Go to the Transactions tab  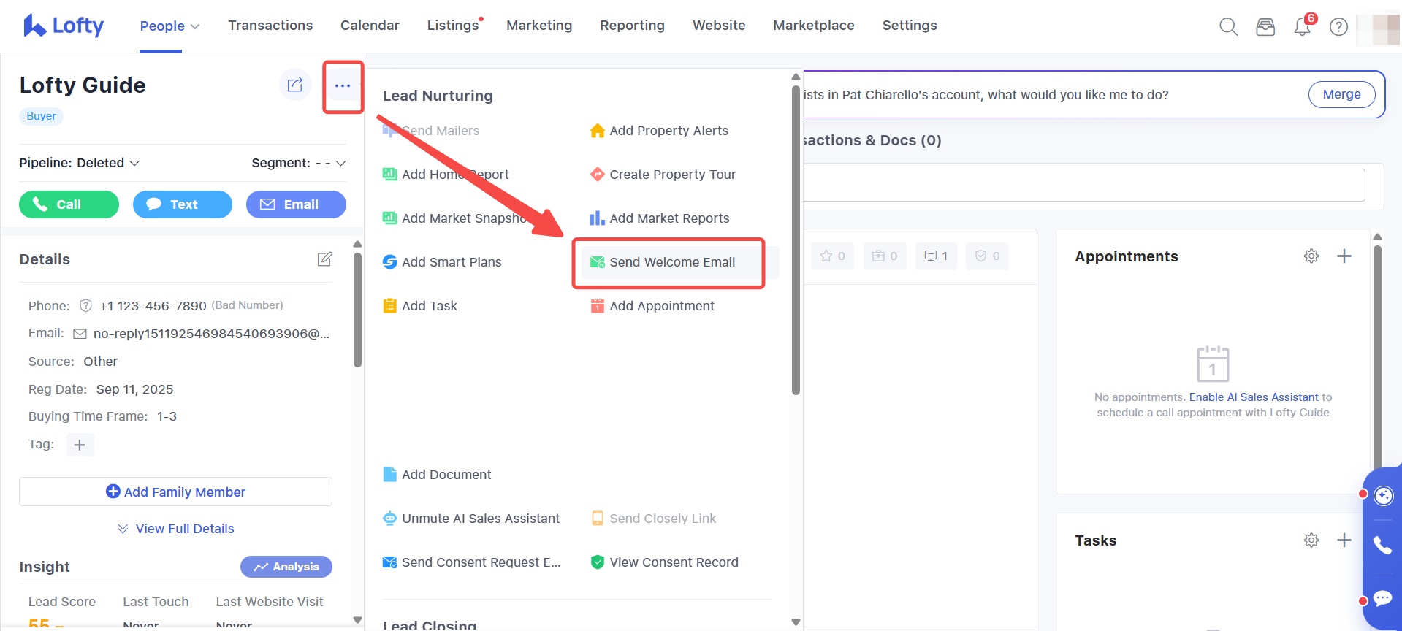click(270, 26)
